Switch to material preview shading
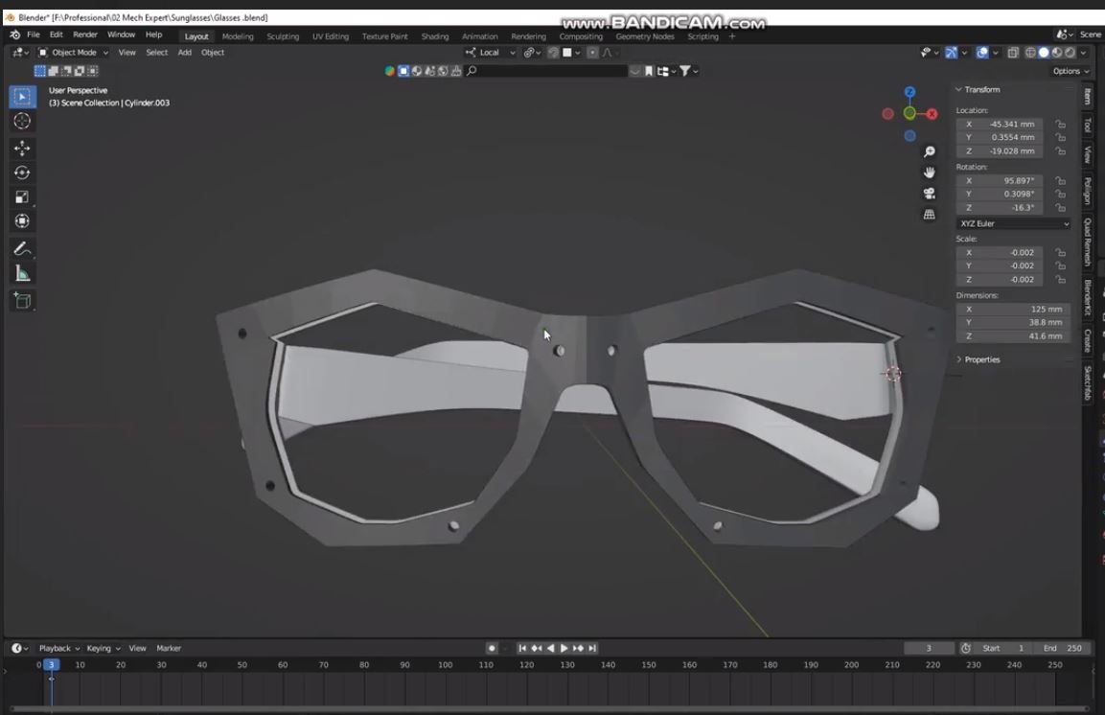Viewport: 1105px width, 715px height. [x=1057, y=53]
